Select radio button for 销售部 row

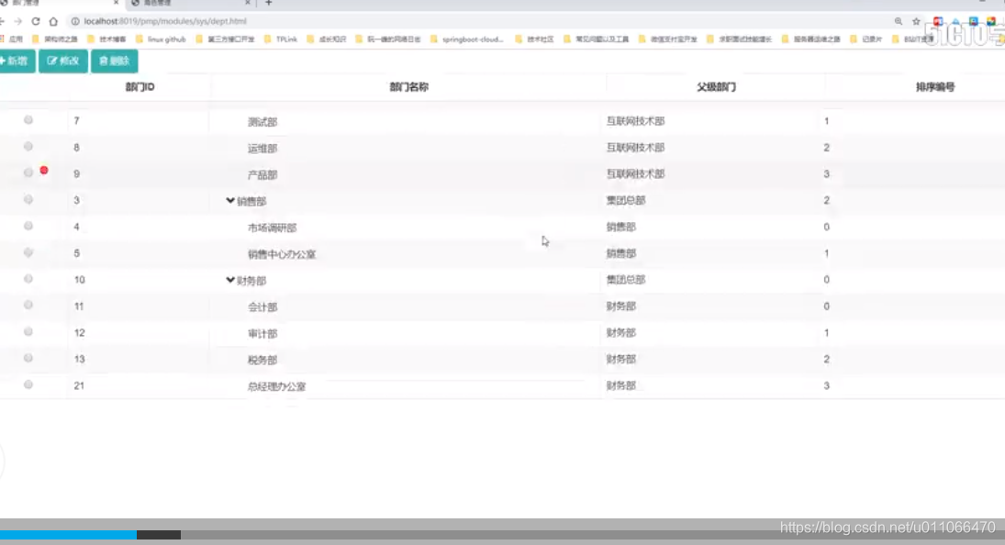(x=28, y=199)
